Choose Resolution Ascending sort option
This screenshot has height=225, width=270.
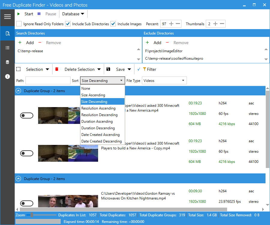tap(98, 108)
